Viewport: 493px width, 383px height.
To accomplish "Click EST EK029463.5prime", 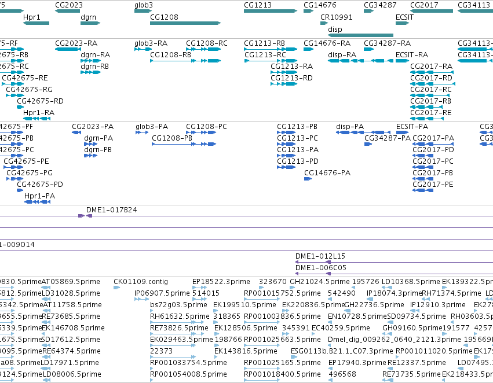I will [x=181, y=340].
